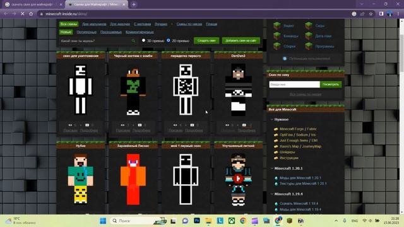Open the orange-red Заражённый skin thumbnail
Image resolution: width=404 pixels, height=227 pixels.
[x=133, y=179]
